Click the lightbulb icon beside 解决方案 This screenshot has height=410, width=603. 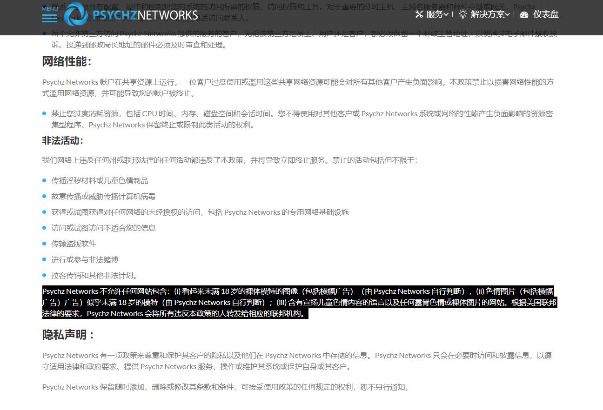462,14
